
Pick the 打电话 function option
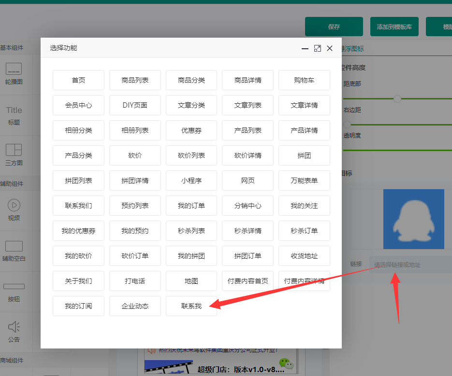coord(135,281)
